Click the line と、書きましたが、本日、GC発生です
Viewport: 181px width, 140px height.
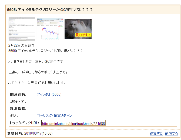[36, 62]
